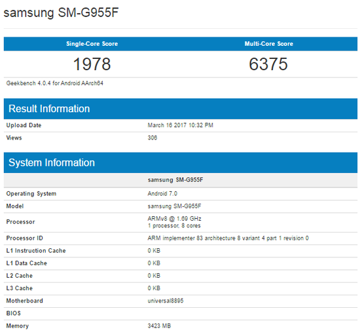Click the Android 7.0 operating system value
This screenshot has width=360, height=336.
162,194
